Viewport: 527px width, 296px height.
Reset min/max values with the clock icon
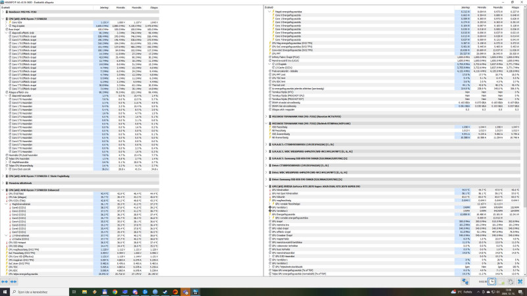[491, 282]
